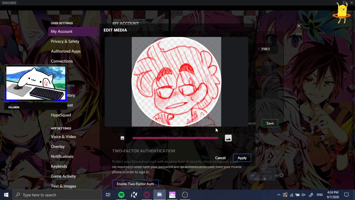
Task: Show hidden system tray icons
Action: 279,195
